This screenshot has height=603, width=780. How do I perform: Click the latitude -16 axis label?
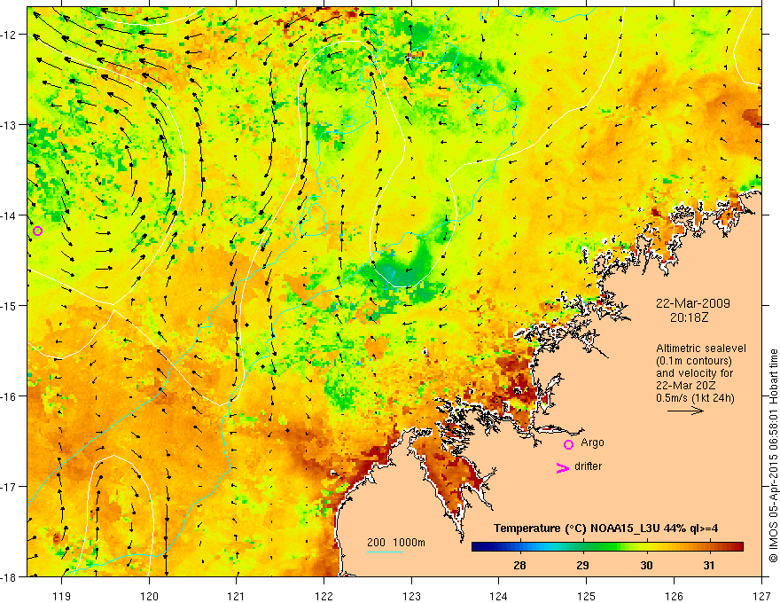pyautogui.click(x=10, y=396)
